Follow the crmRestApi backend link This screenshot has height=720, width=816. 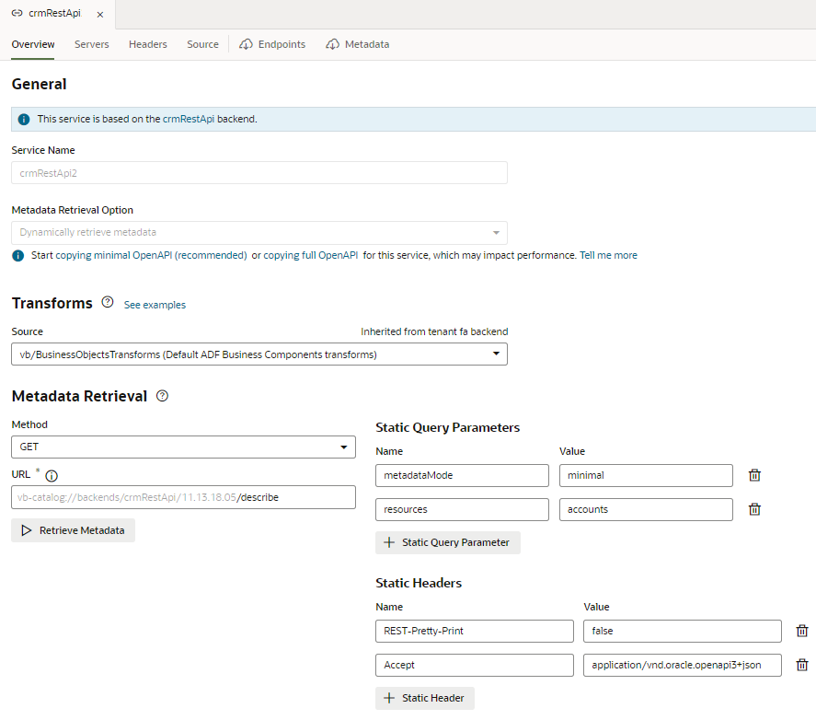coord(189,119)
